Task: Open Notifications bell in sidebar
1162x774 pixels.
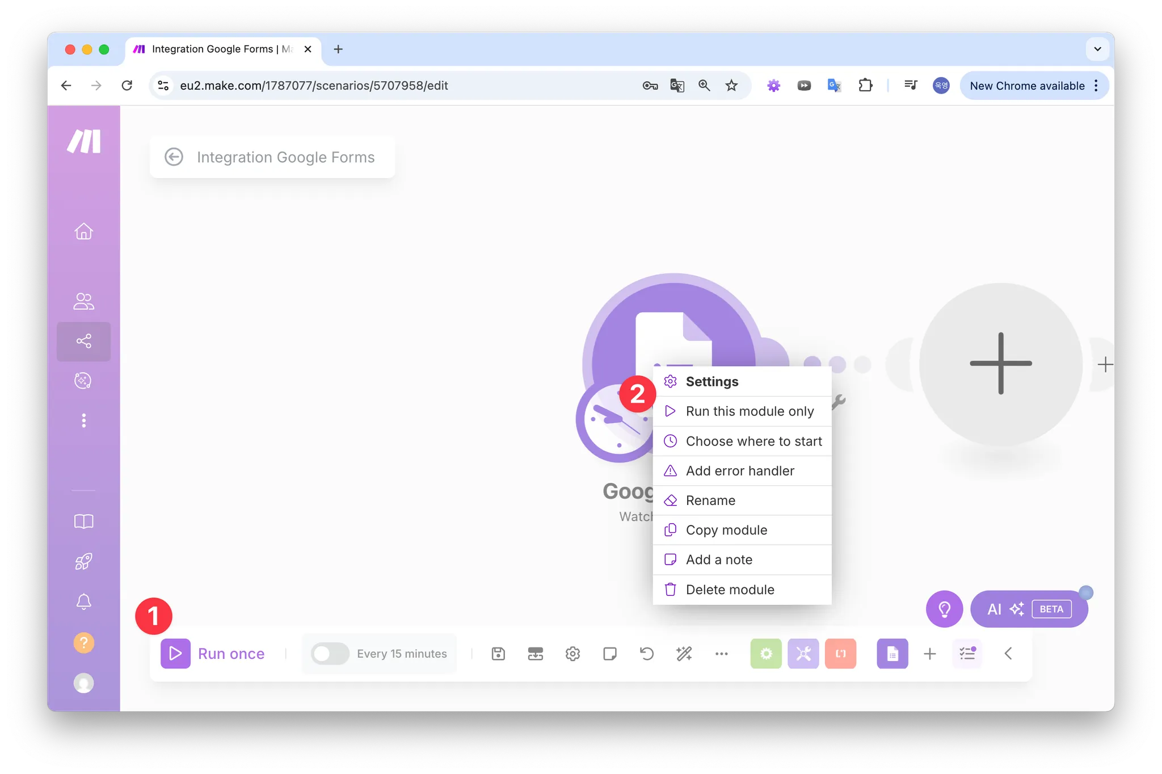Action: pyautogui.click(x=83, y=601)
